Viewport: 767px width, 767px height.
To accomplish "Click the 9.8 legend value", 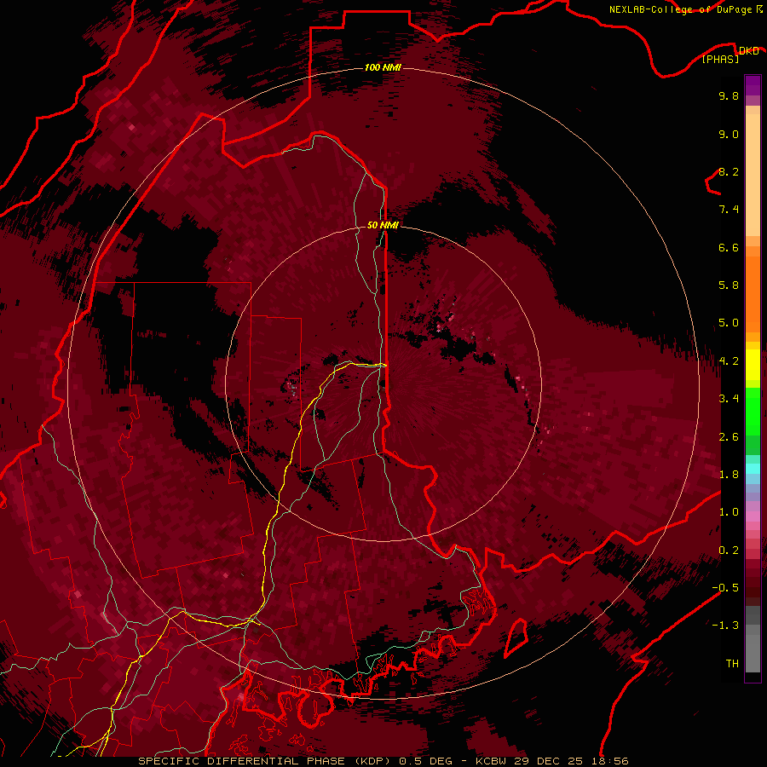I will tap(729, 95).
